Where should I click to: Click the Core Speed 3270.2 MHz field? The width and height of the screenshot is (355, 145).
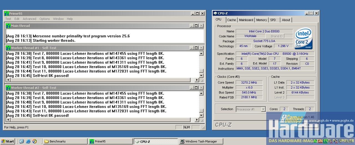(249, 82)
